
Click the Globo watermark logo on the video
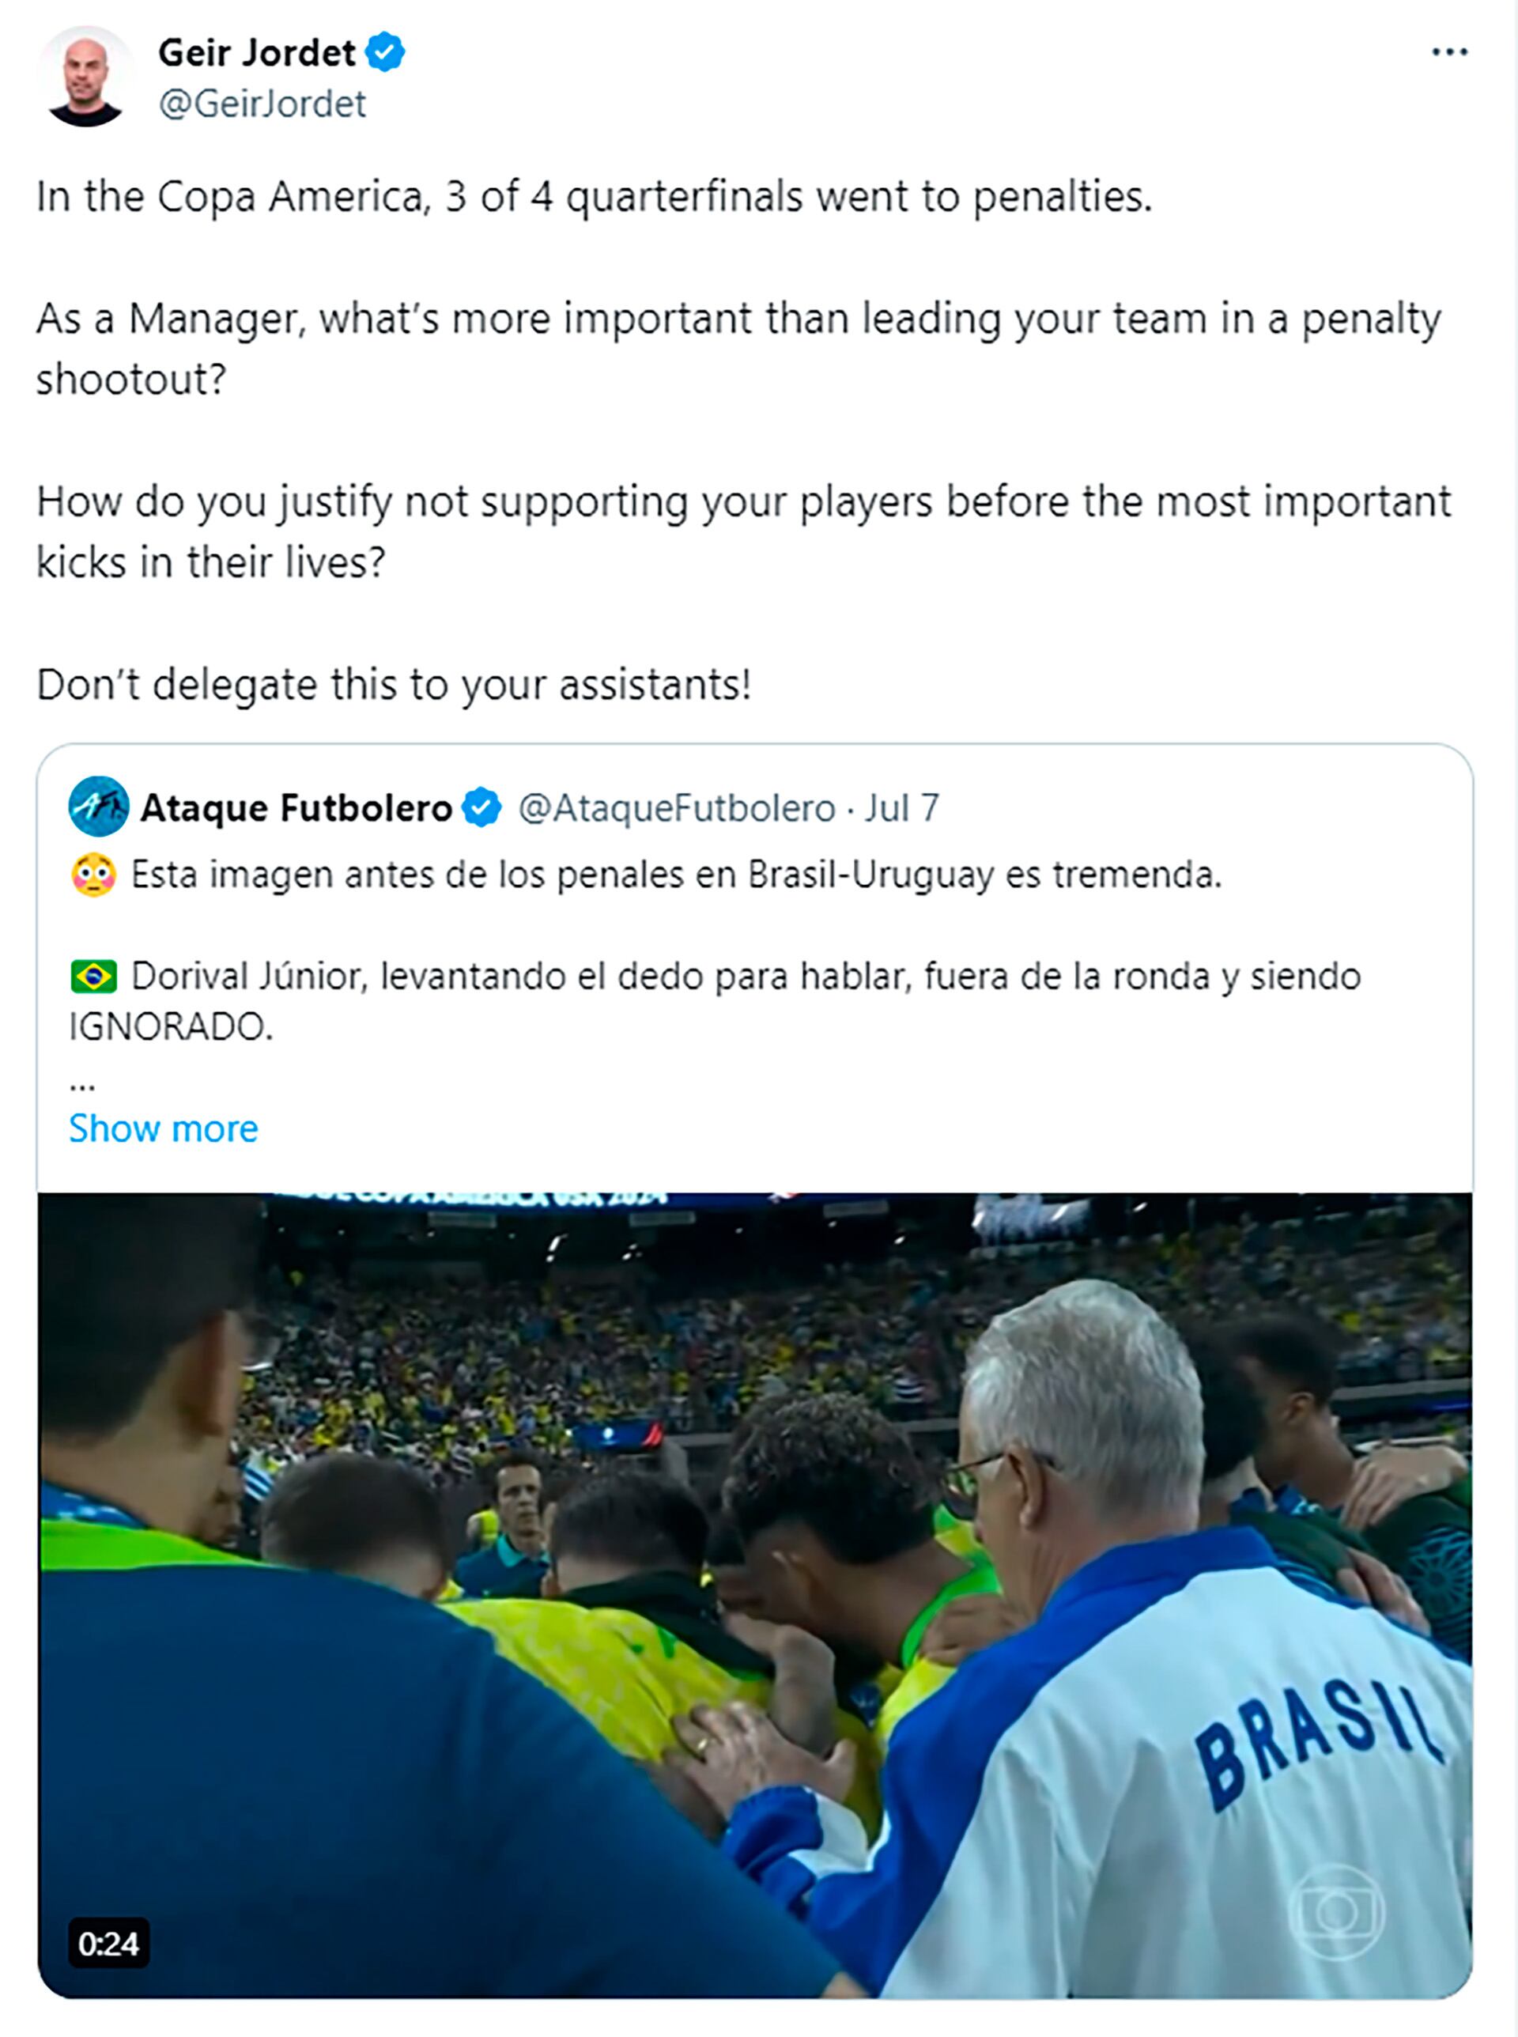1335,1914
